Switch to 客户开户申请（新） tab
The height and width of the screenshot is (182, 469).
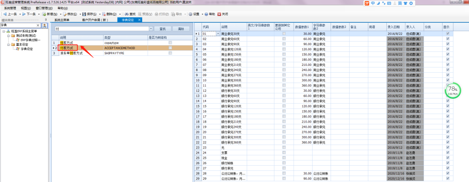pos(95,20)
